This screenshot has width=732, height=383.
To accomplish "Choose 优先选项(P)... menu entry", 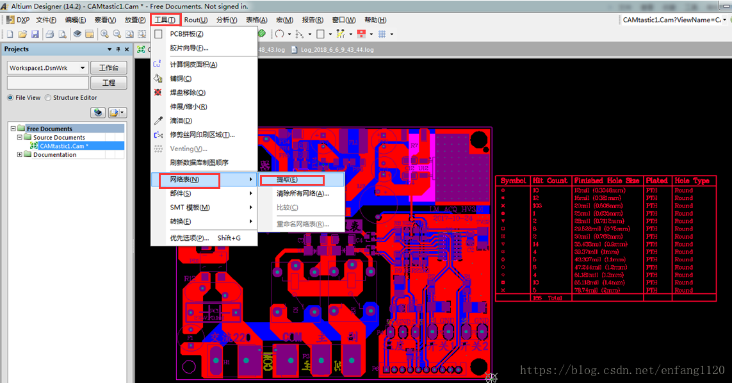I will tap(204, 238).
